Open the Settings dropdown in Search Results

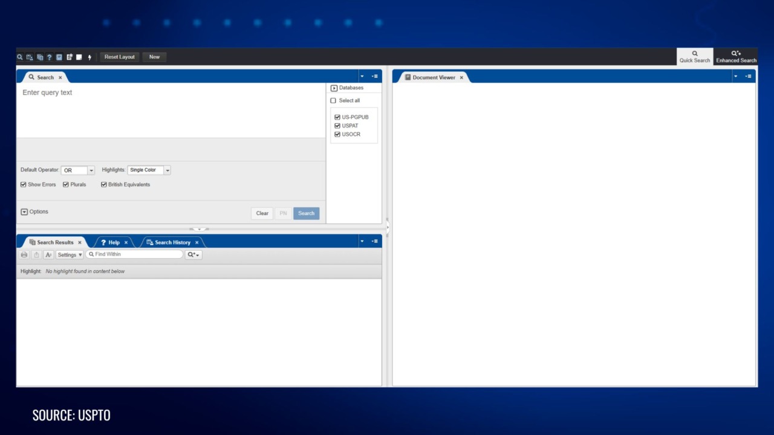coord(70,255)
